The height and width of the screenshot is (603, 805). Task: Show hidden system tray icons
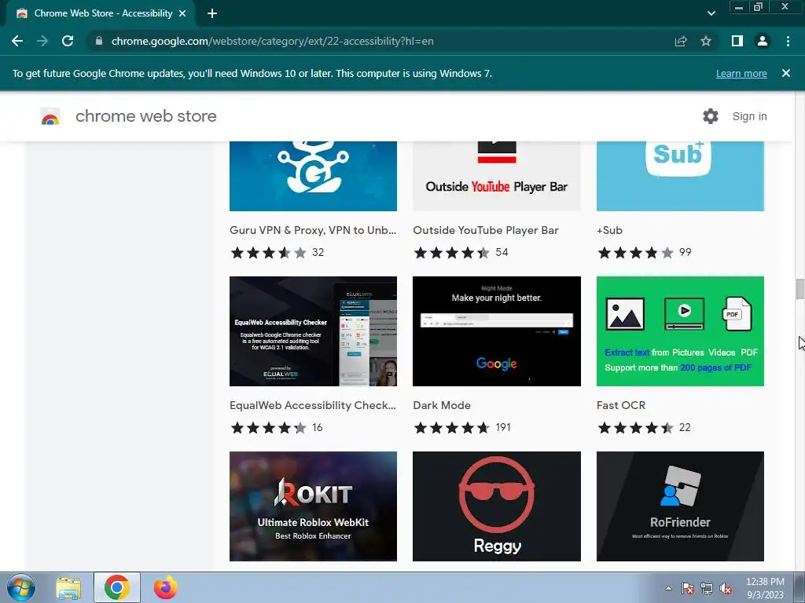click(x=668, y=588)
